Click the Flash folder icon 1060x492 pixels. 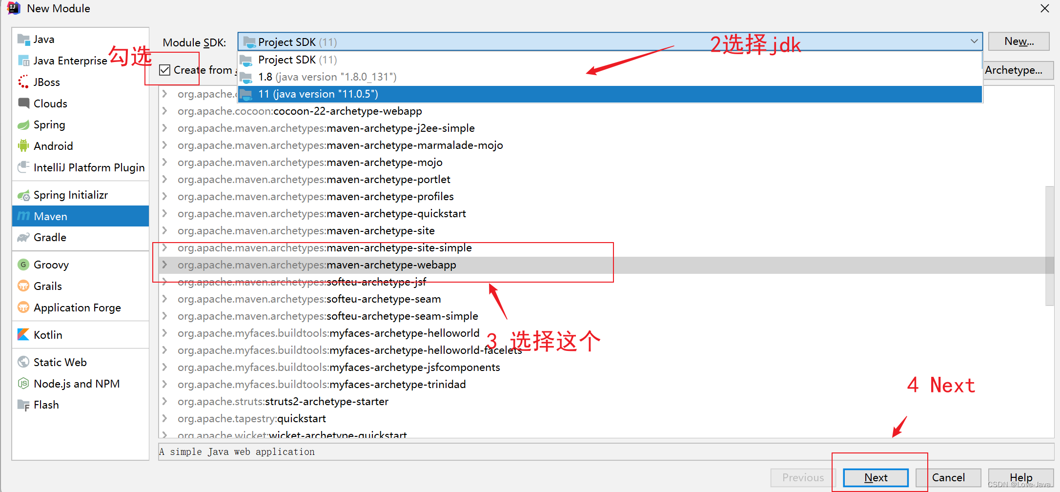(23, 405)
